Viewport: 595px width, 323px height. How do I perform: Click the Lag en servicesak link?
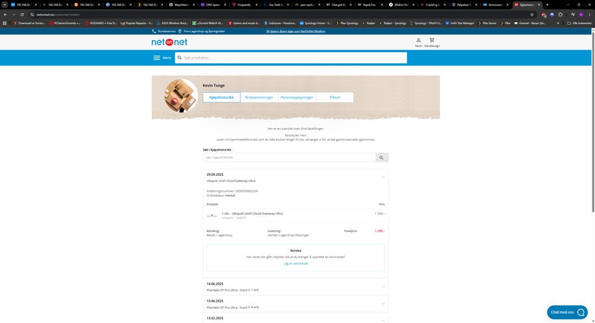pos(296,264)
